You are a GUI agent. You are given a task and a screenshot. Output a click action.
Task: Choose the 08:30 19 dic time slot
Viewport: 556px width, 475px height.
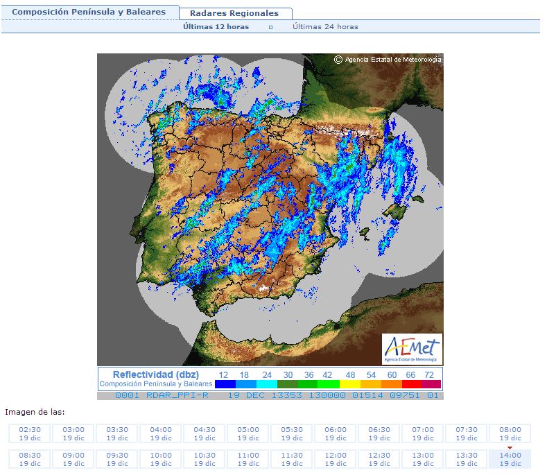pyautogui.click(x=30, y=459)
